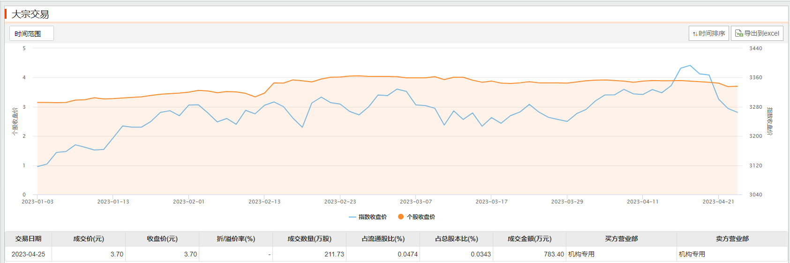Image resolution: width=790 pixels, height=263 pixels.
Task: Click right axis value 3120
Action: coord(755,165)
